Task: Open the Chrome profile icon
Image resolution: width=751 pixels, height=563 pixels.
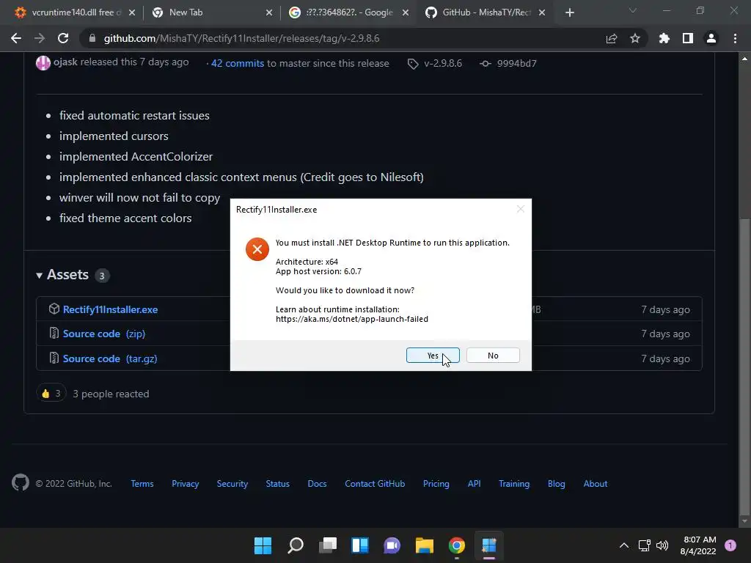Action: [711, 38]
